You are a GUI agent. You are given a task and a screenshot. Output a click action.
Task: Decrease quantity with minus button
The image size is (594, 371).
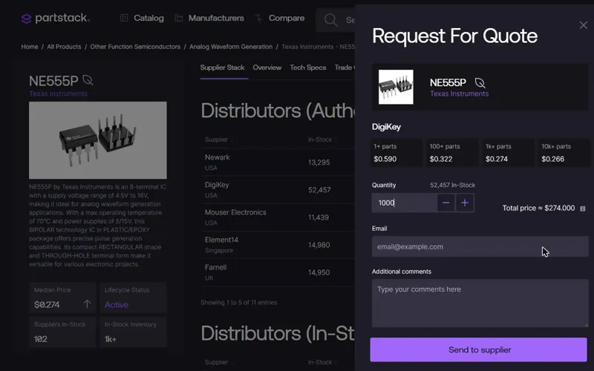click(x=446, y=203)
